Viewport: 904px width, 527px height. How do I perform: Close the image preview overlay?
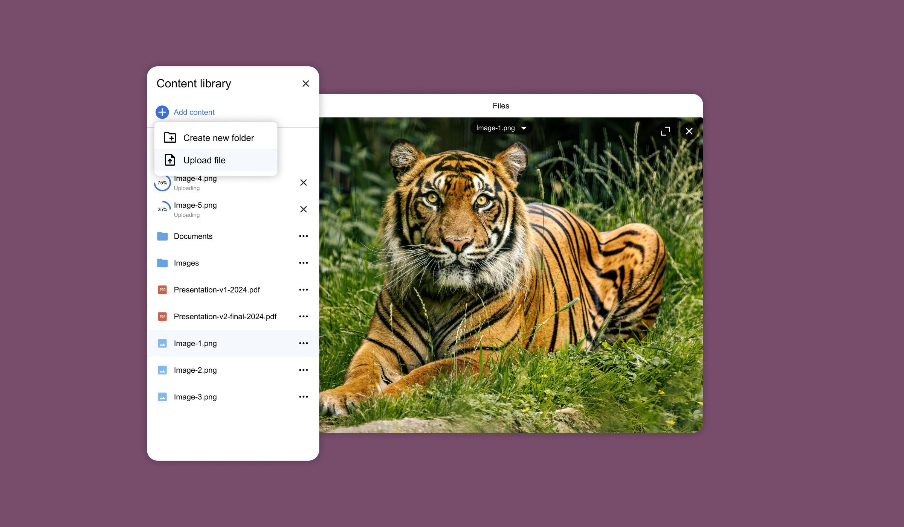[x=689, y=131]
